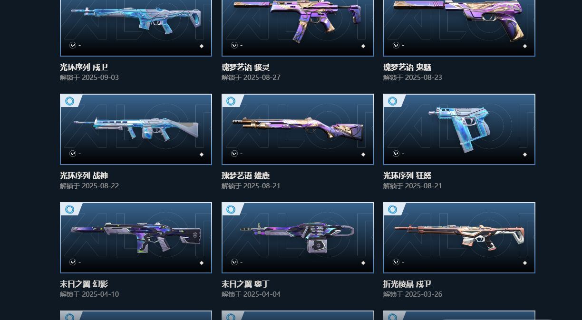Open the 瑰梦艺语 雄鹿 shotgun skin image

[x=298, y=129]
